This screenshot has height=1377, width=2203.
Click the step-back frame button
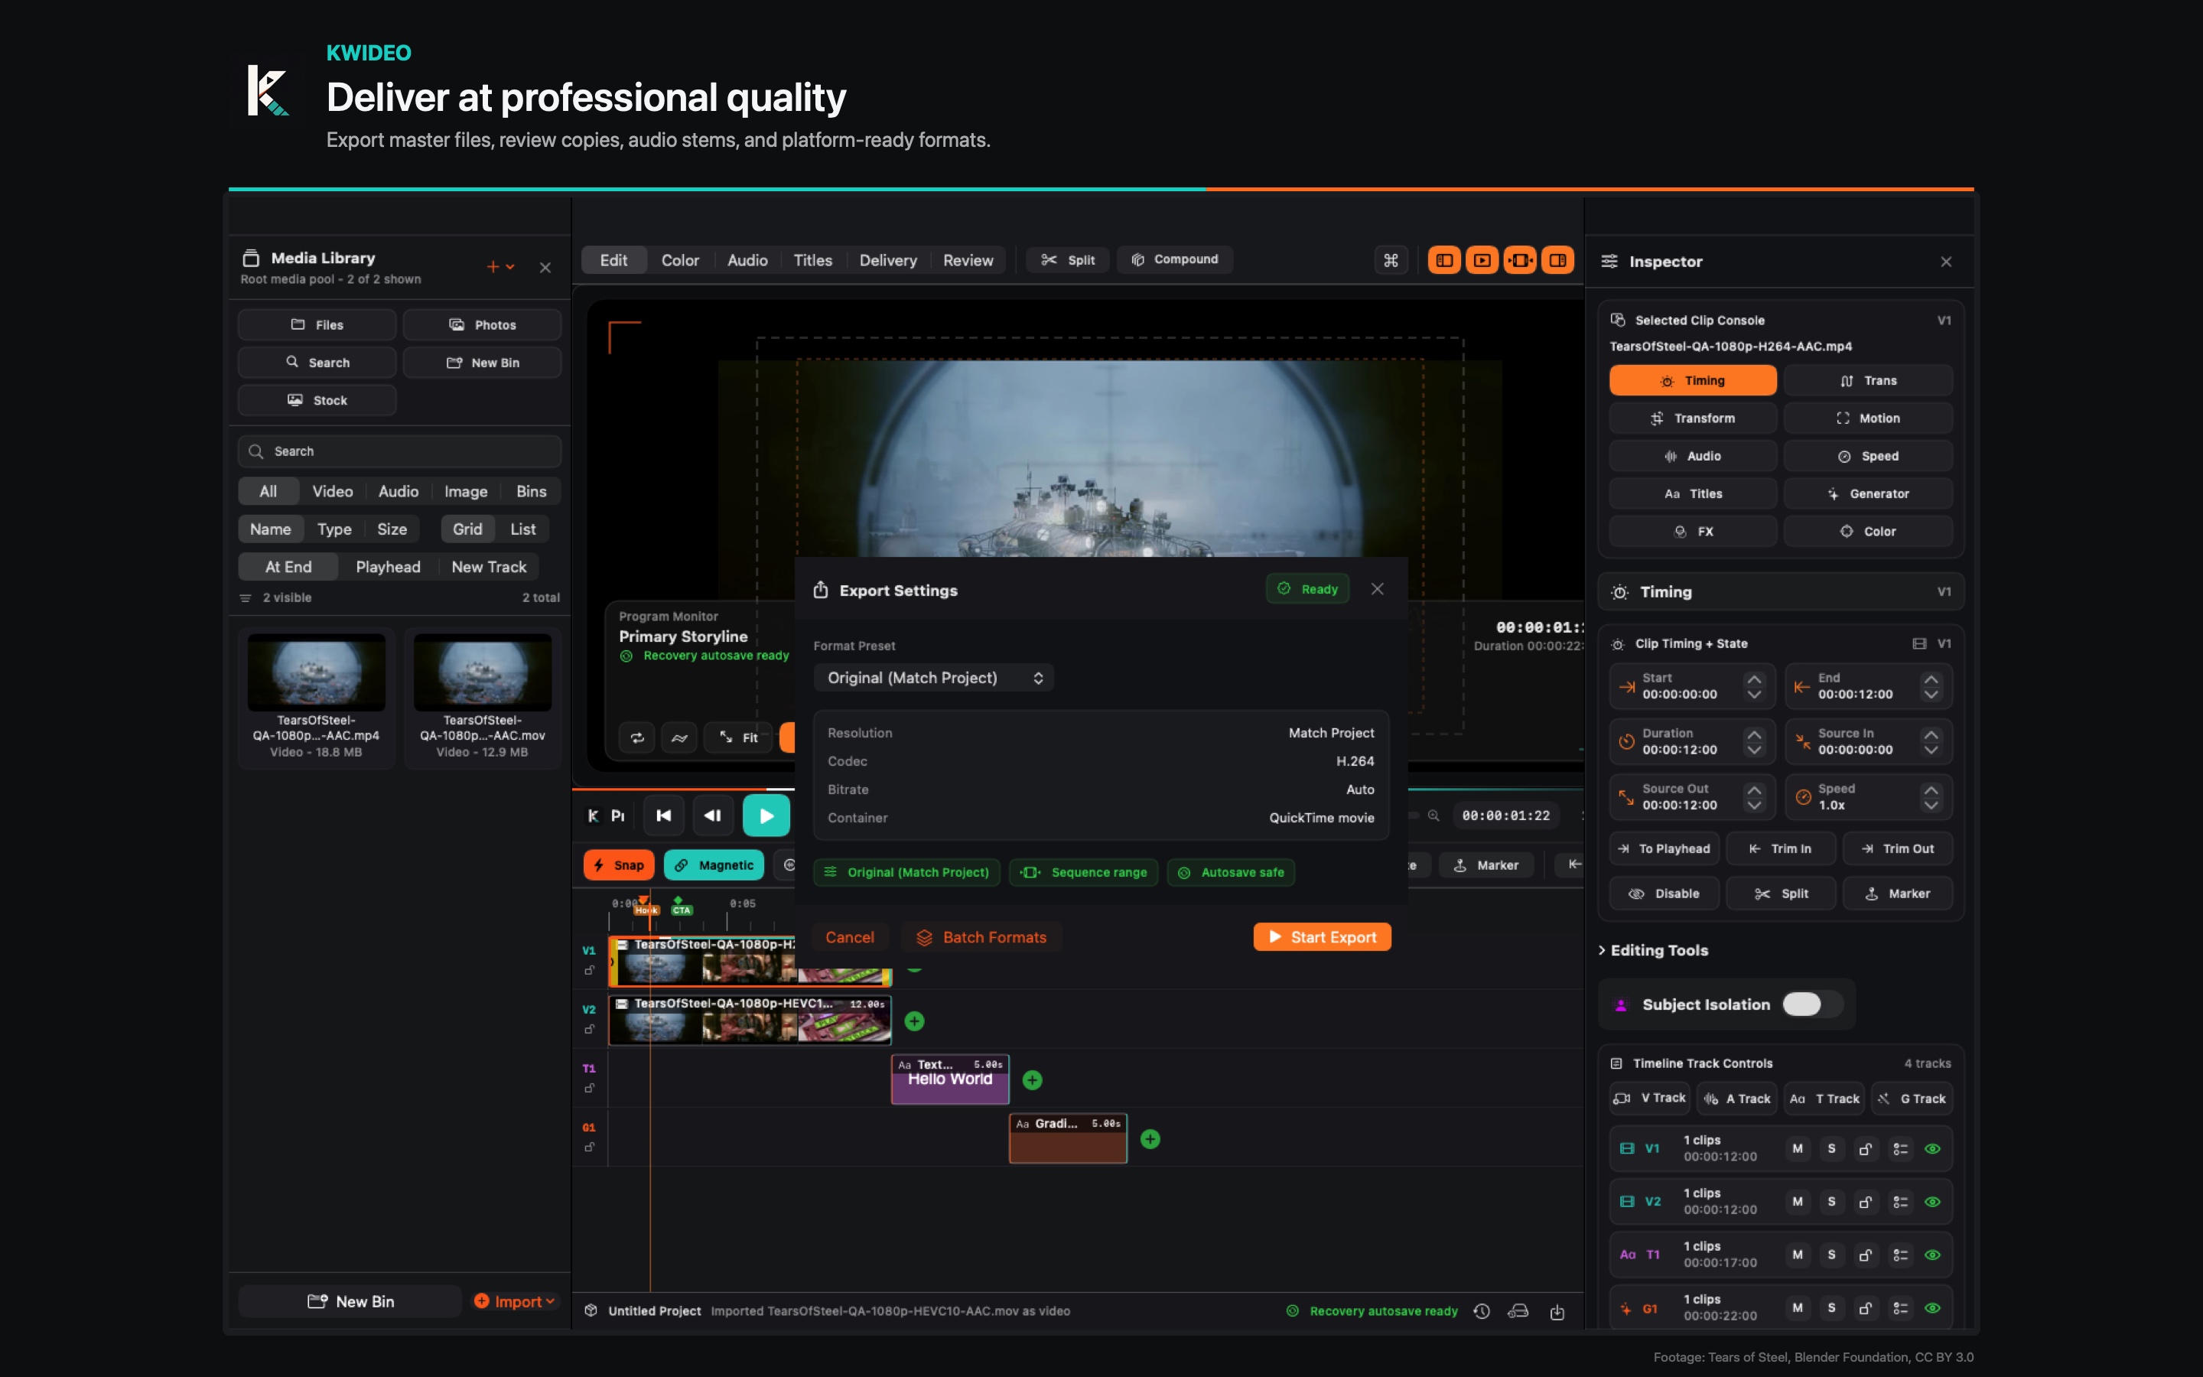713,815
